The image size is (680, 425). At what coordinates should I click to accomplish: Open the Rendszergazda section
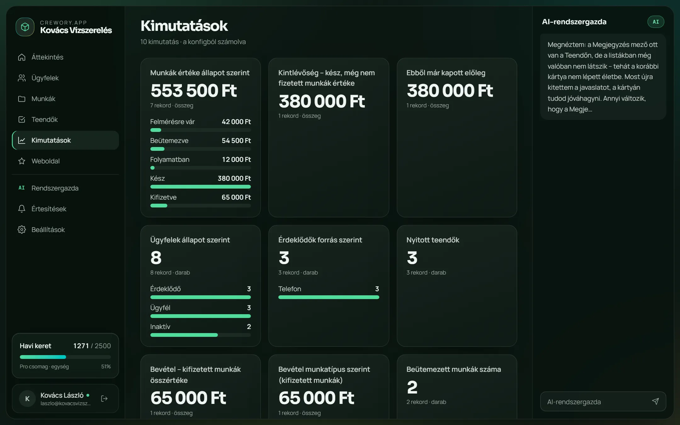(x=65, y=188)
